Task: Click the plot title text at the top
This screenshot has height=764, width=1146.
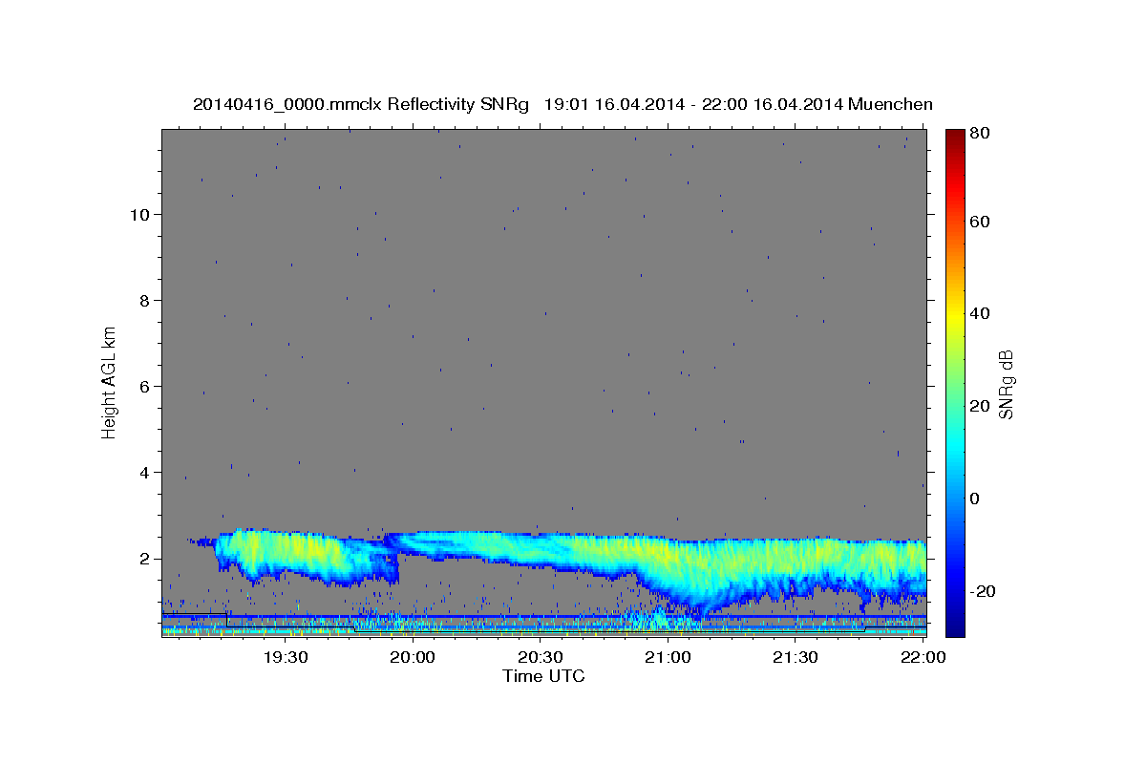Action: pos(562,104)
